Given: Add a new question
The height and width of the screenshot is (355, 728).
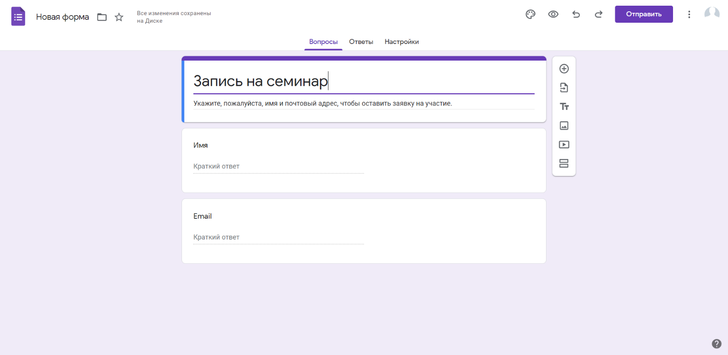Looking at the screenshot, I should point(564,69).
